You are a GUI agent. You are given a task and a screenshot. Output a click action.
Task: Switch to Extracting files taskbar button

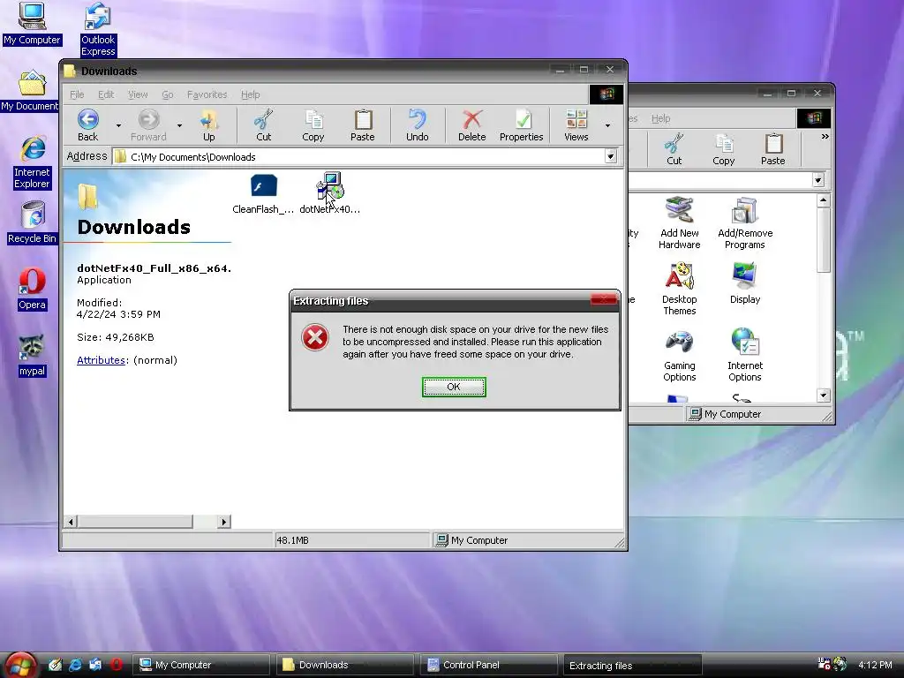pyautogui.click(x=632, y=666)
